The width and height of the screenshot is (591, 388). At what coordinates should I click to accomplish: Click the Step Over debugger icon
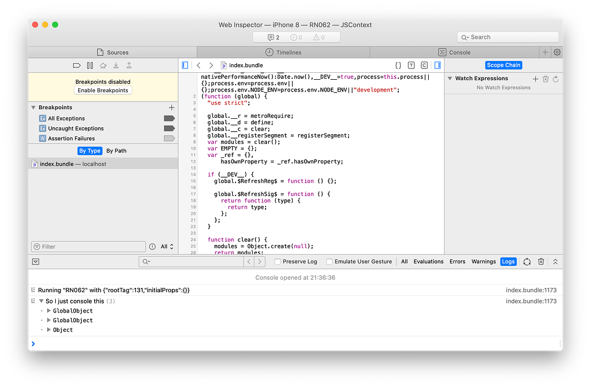click(103, 65)
